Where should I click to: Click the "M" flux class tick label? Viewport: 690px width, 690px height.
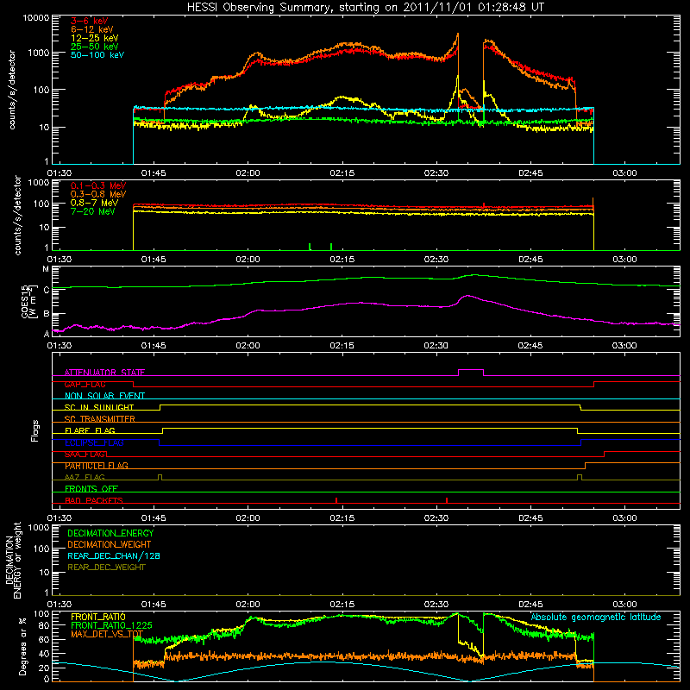pyautogui.click(x=46, y=269)
